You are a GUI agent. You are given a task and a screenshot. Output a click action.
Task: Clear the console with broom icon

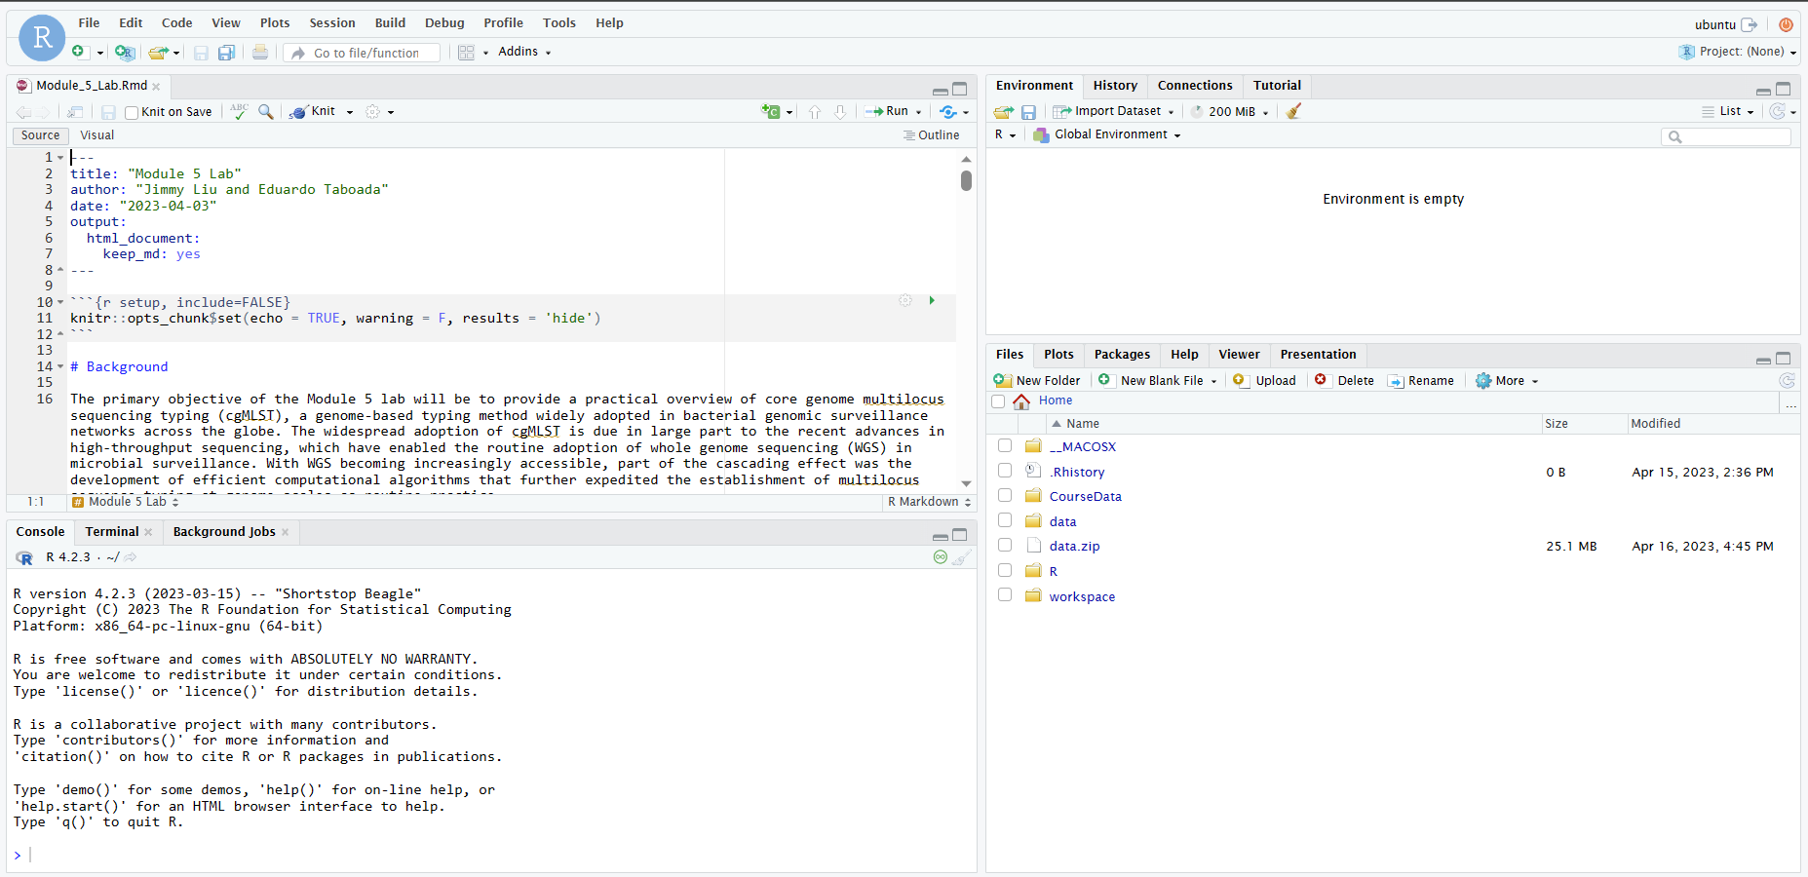pyautogui.click(x=962, y=557)
